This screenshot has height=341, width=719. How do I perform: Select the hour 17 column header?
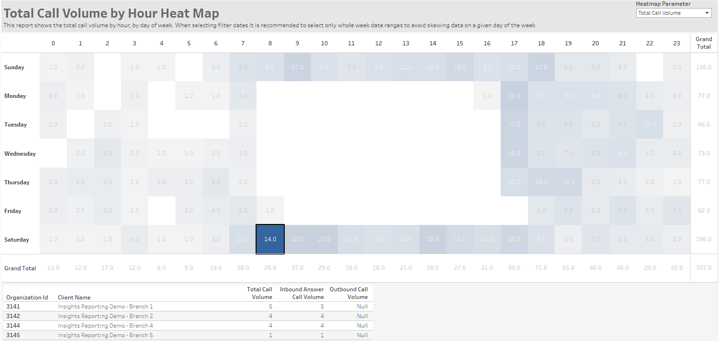(514, 43)
